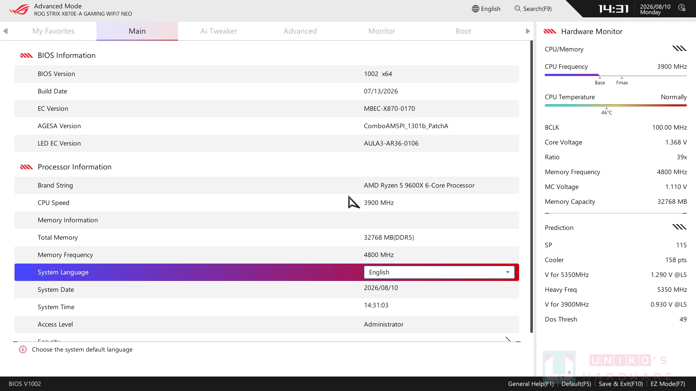The width and height of the screenshot is (696, 391).
Task: Click the header clock showing 14:31
Action: 613,9
